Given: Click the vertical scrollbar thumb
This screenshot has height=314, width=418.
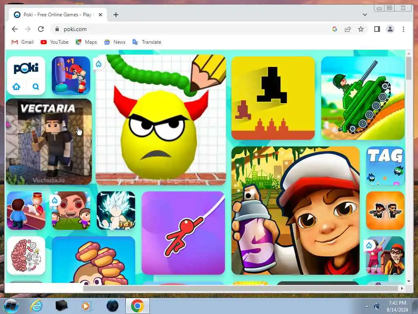Looking at the screenshot, I should 409,68.
